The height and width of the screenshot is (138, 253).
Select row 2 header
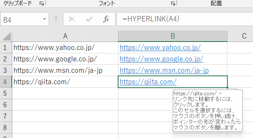pyautogui.click(x=6, y=59)
